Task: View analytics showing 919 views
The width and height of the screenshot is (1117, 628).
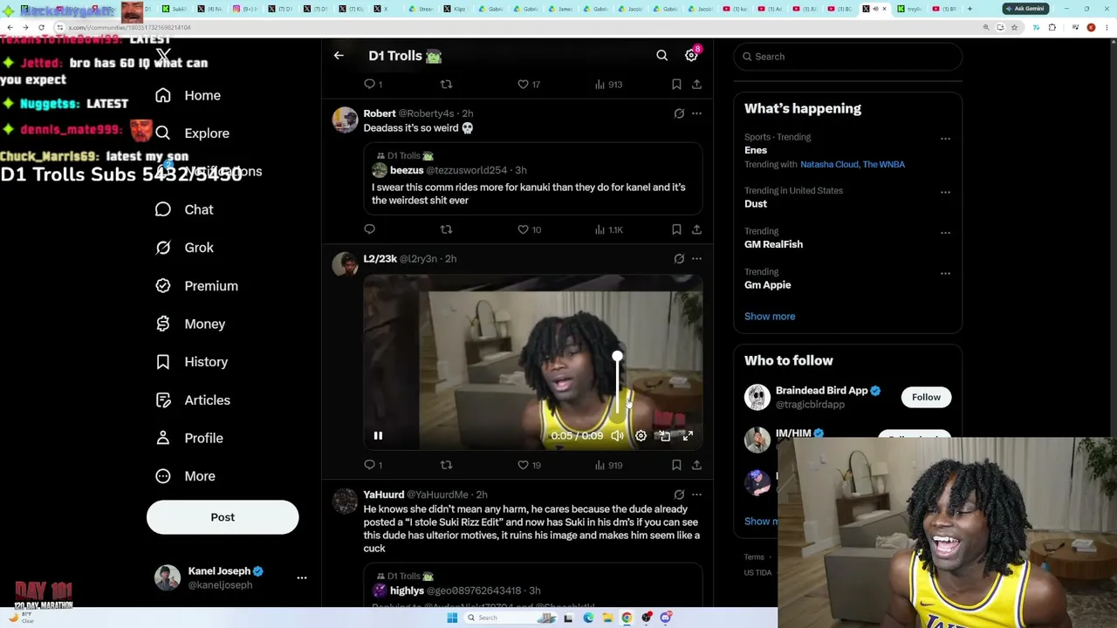Action: 607,465
